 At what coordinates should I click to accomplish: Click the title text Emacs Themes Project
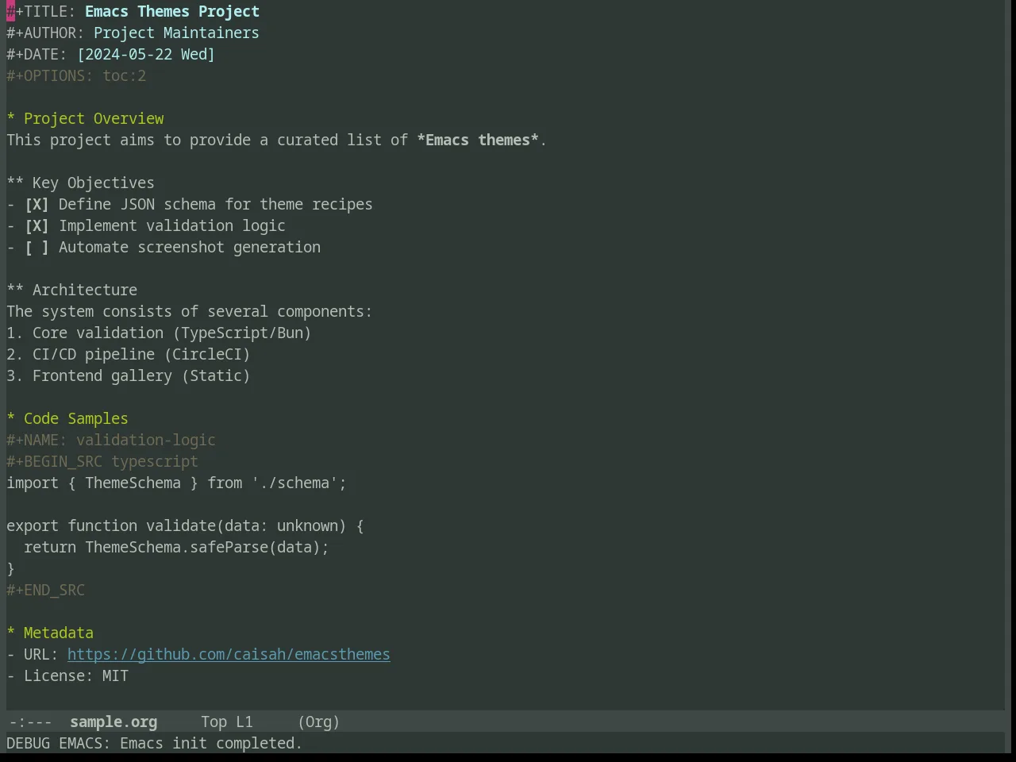172,12
